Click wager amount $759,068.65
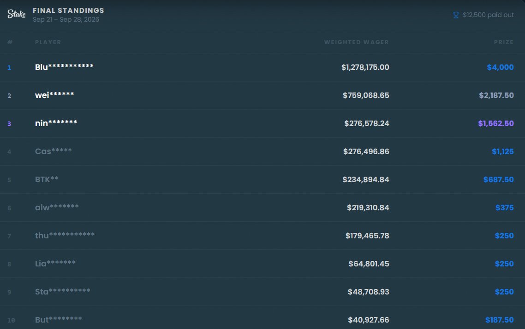 tap(366, 95)
